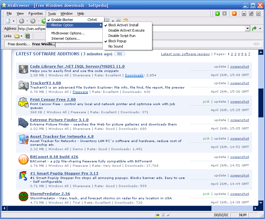265x219 pixels.
Task: Click the Freeware link under TrackerV3
Action: tap(80, 92)
